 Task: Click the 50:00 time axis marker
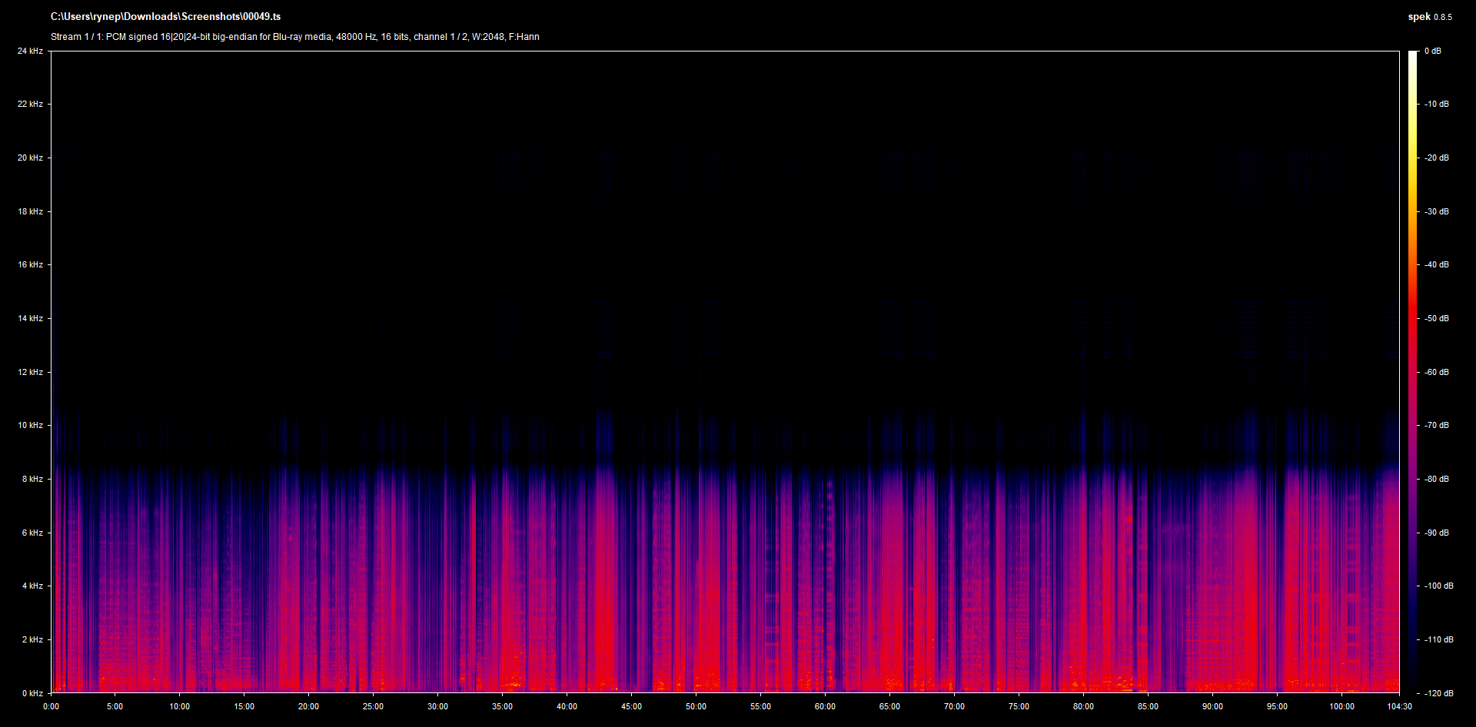696,706
